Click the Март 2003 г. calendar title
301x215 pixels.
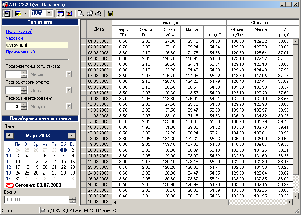pyautogui.click(x=40, y=136)
